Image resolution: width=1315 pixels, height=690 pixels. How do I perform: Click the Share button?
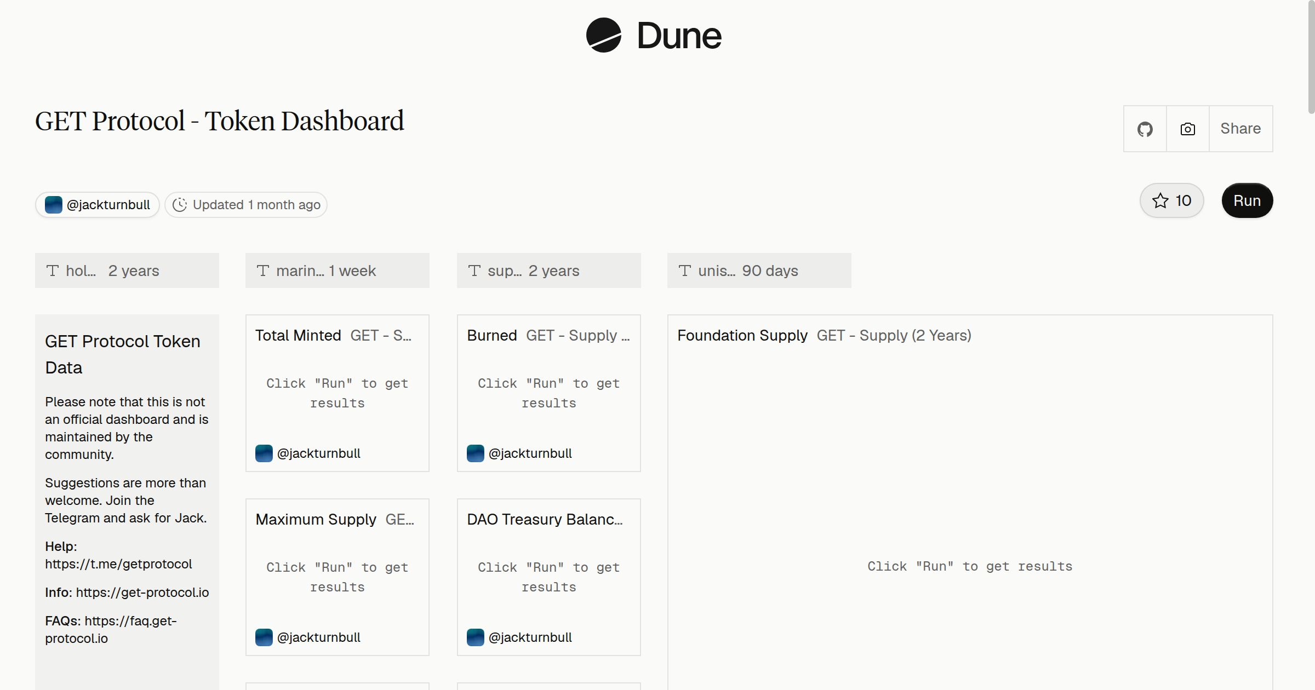point(1240,129)
